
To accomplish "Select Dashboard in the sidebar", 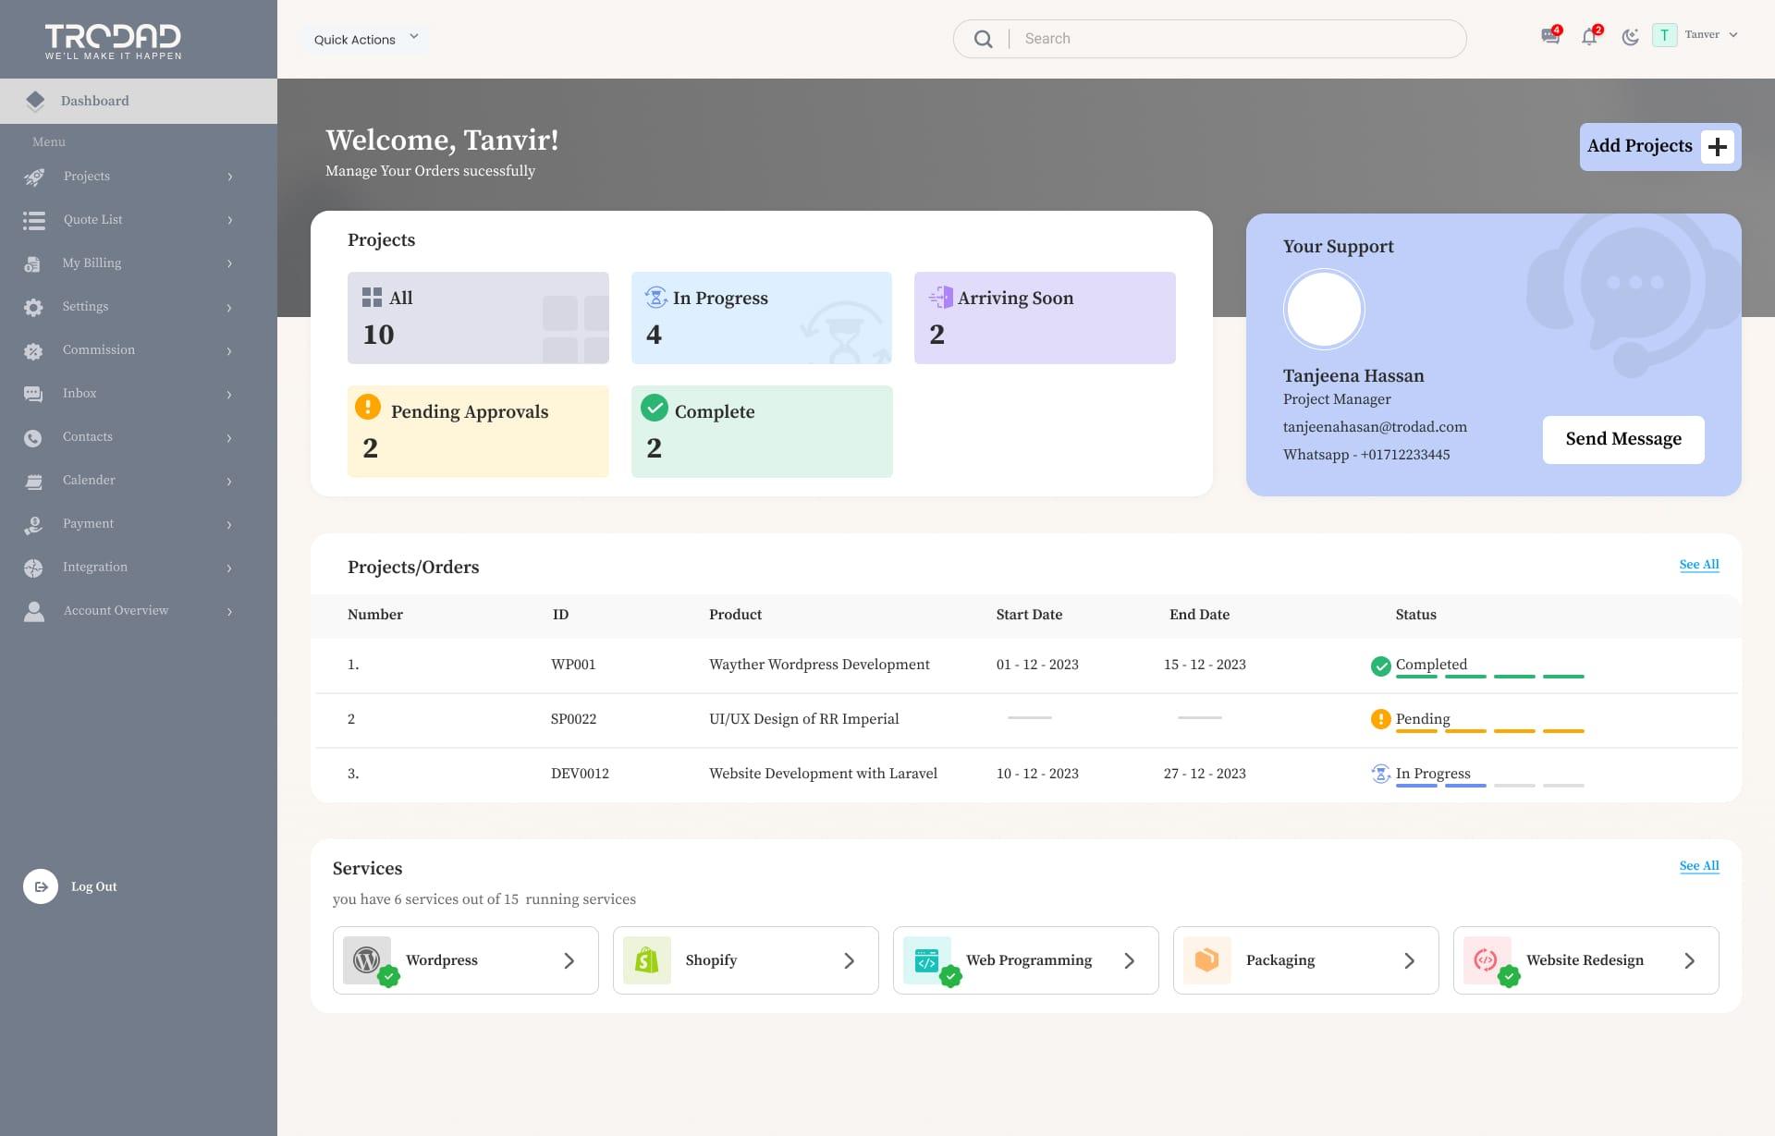I will coord(94,101).
